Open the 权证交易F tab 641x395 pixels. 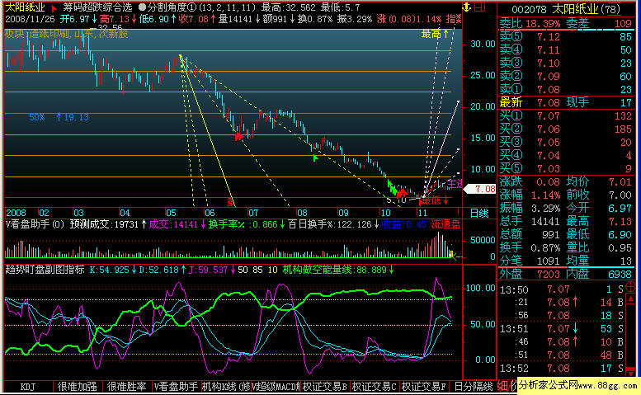click(424, 387)
